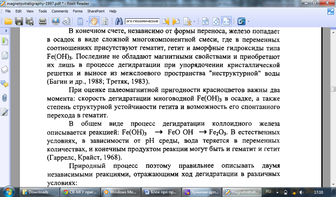Open the Comments panel in sidebar
The image size is (336, 197).
5,84
